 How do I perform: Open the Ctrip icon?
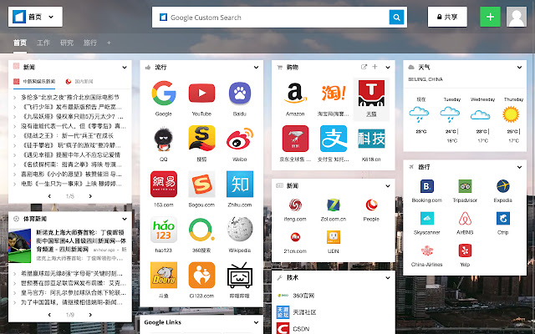pyautogui.click(x=503, y=219)
